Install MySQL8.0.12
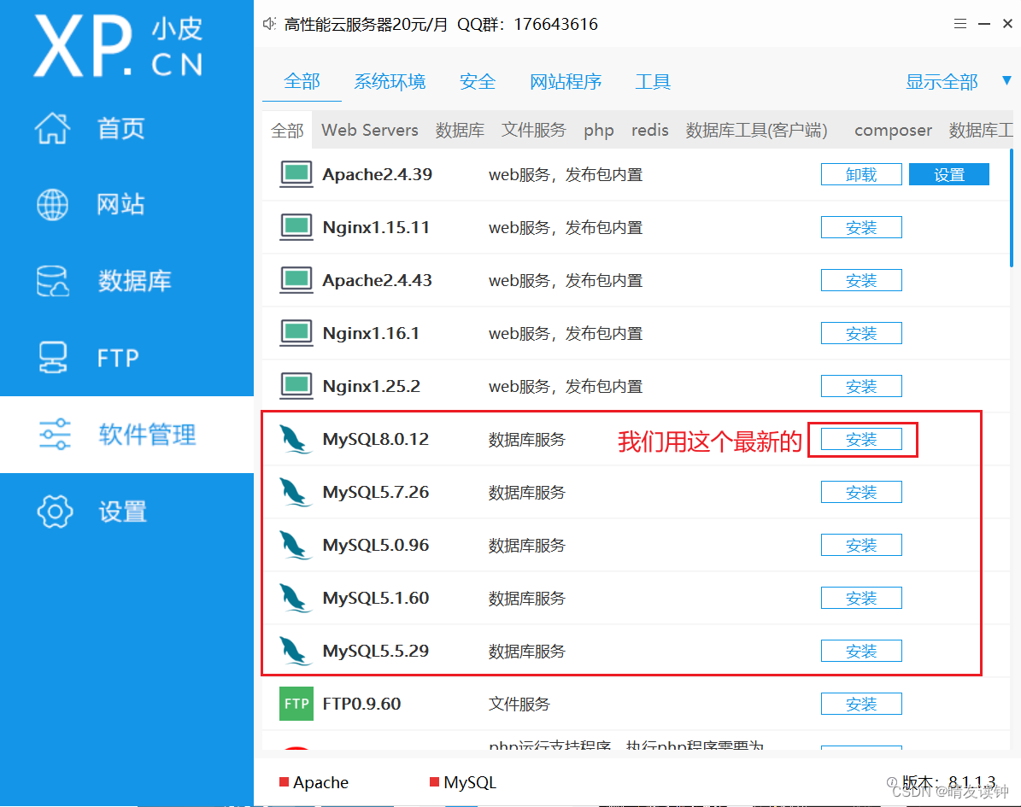This screenshot has width=1021, height=807. (861, 439)
